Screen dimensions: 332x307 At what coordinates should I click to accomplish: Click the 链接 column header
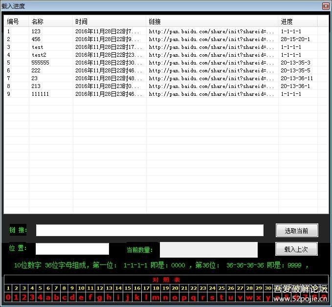pyautogui.click(x=212, y=22)
